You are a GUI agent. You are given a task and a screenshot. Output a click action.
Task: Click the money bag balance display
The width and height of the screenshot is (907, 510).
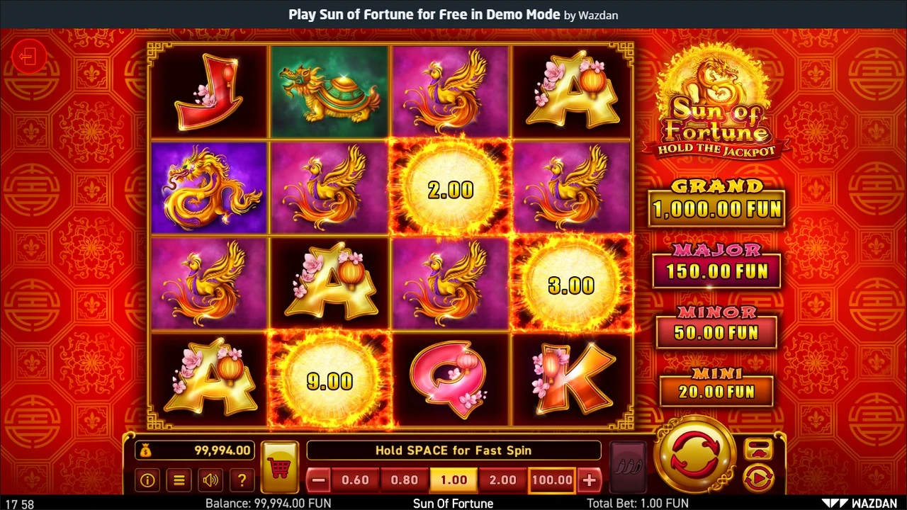(x=194, y=450)
